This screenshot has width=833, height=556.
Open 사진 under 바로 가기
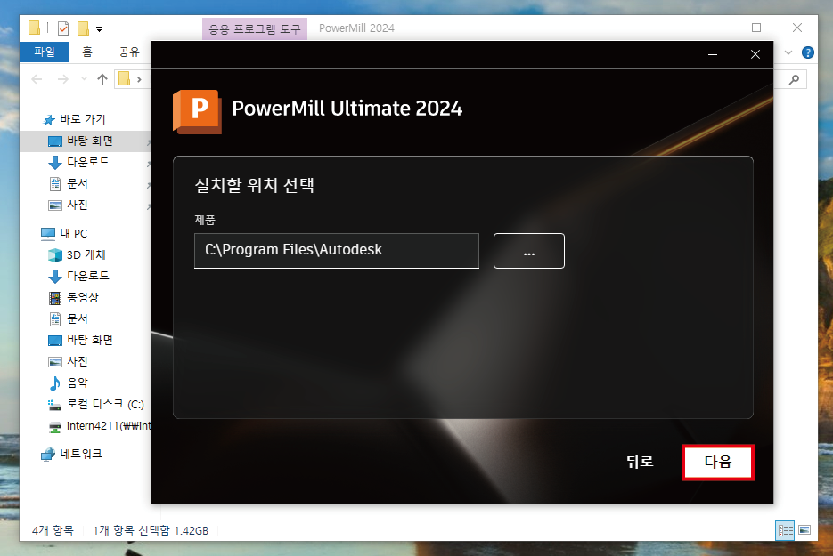(78, 205)
